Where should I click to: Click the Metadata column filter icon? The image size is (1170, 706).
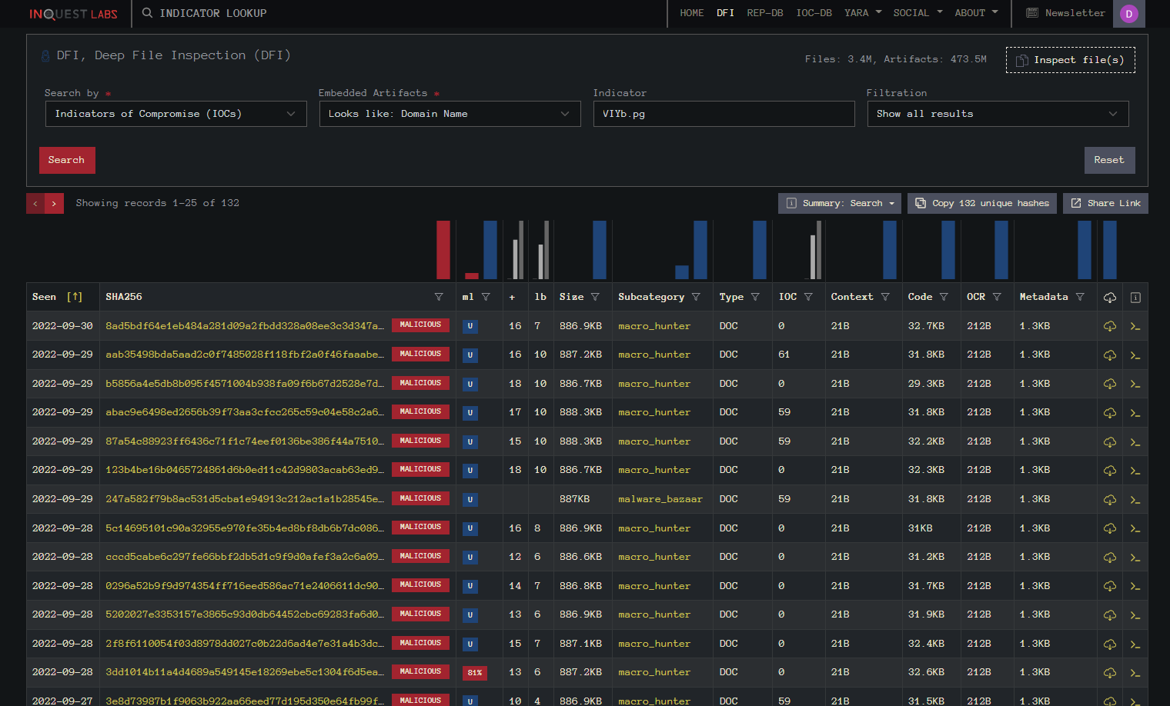tap(1080, 297)
